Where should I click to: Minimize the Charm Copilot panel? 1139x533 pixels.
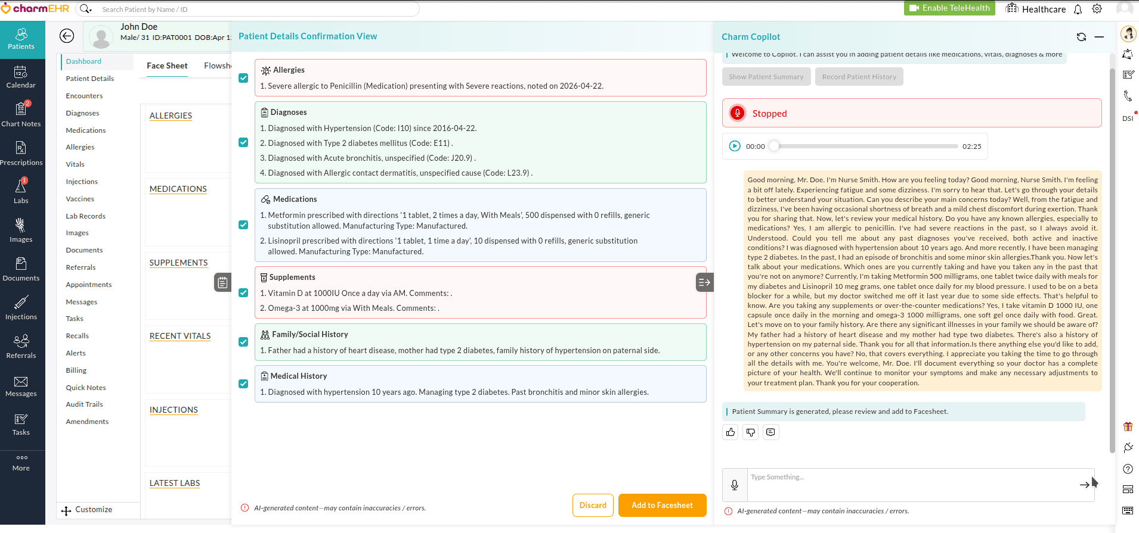click(x=1099, y=37)
